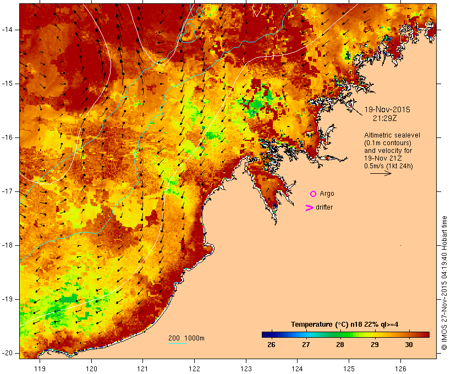This screenshot has height=374, width=451.
Task: Click the time label 21:29Z
Action: [x=385, y=118]
